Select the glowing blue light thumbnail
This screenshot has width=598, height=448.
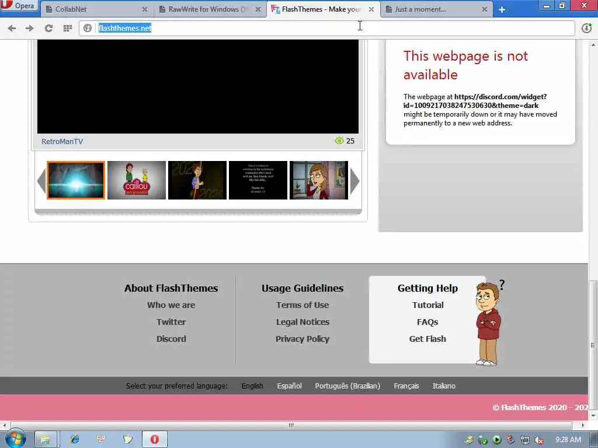click(x=76, y=180)
